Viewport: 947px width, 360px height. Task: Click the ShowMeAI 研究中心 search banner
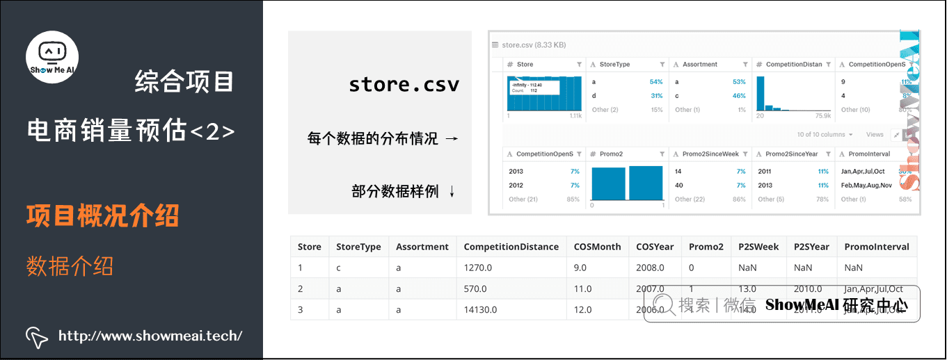pyautogui.click(x=781, y=304)
